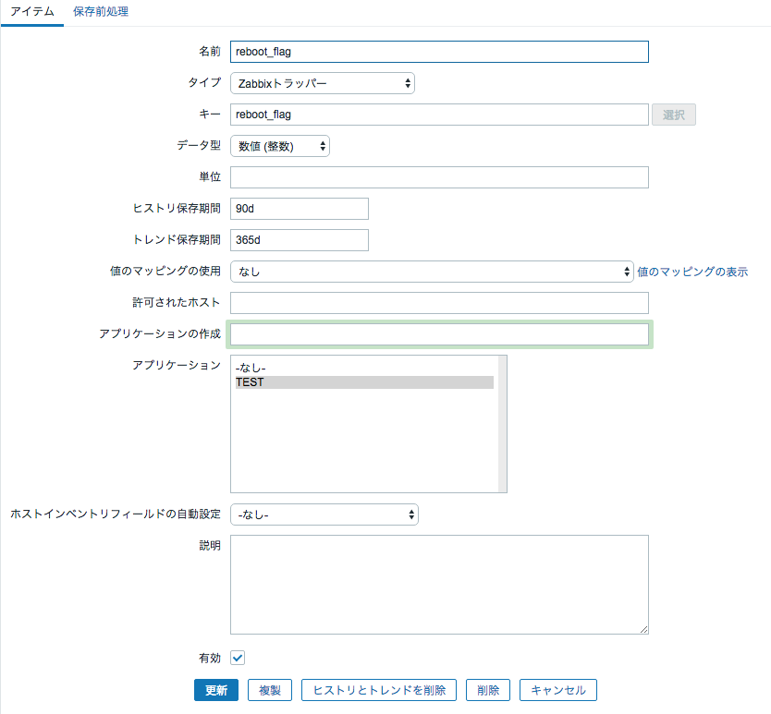The image size is (771, 714).
Task: Click the 説明 description text area
Action: point(439,582)
